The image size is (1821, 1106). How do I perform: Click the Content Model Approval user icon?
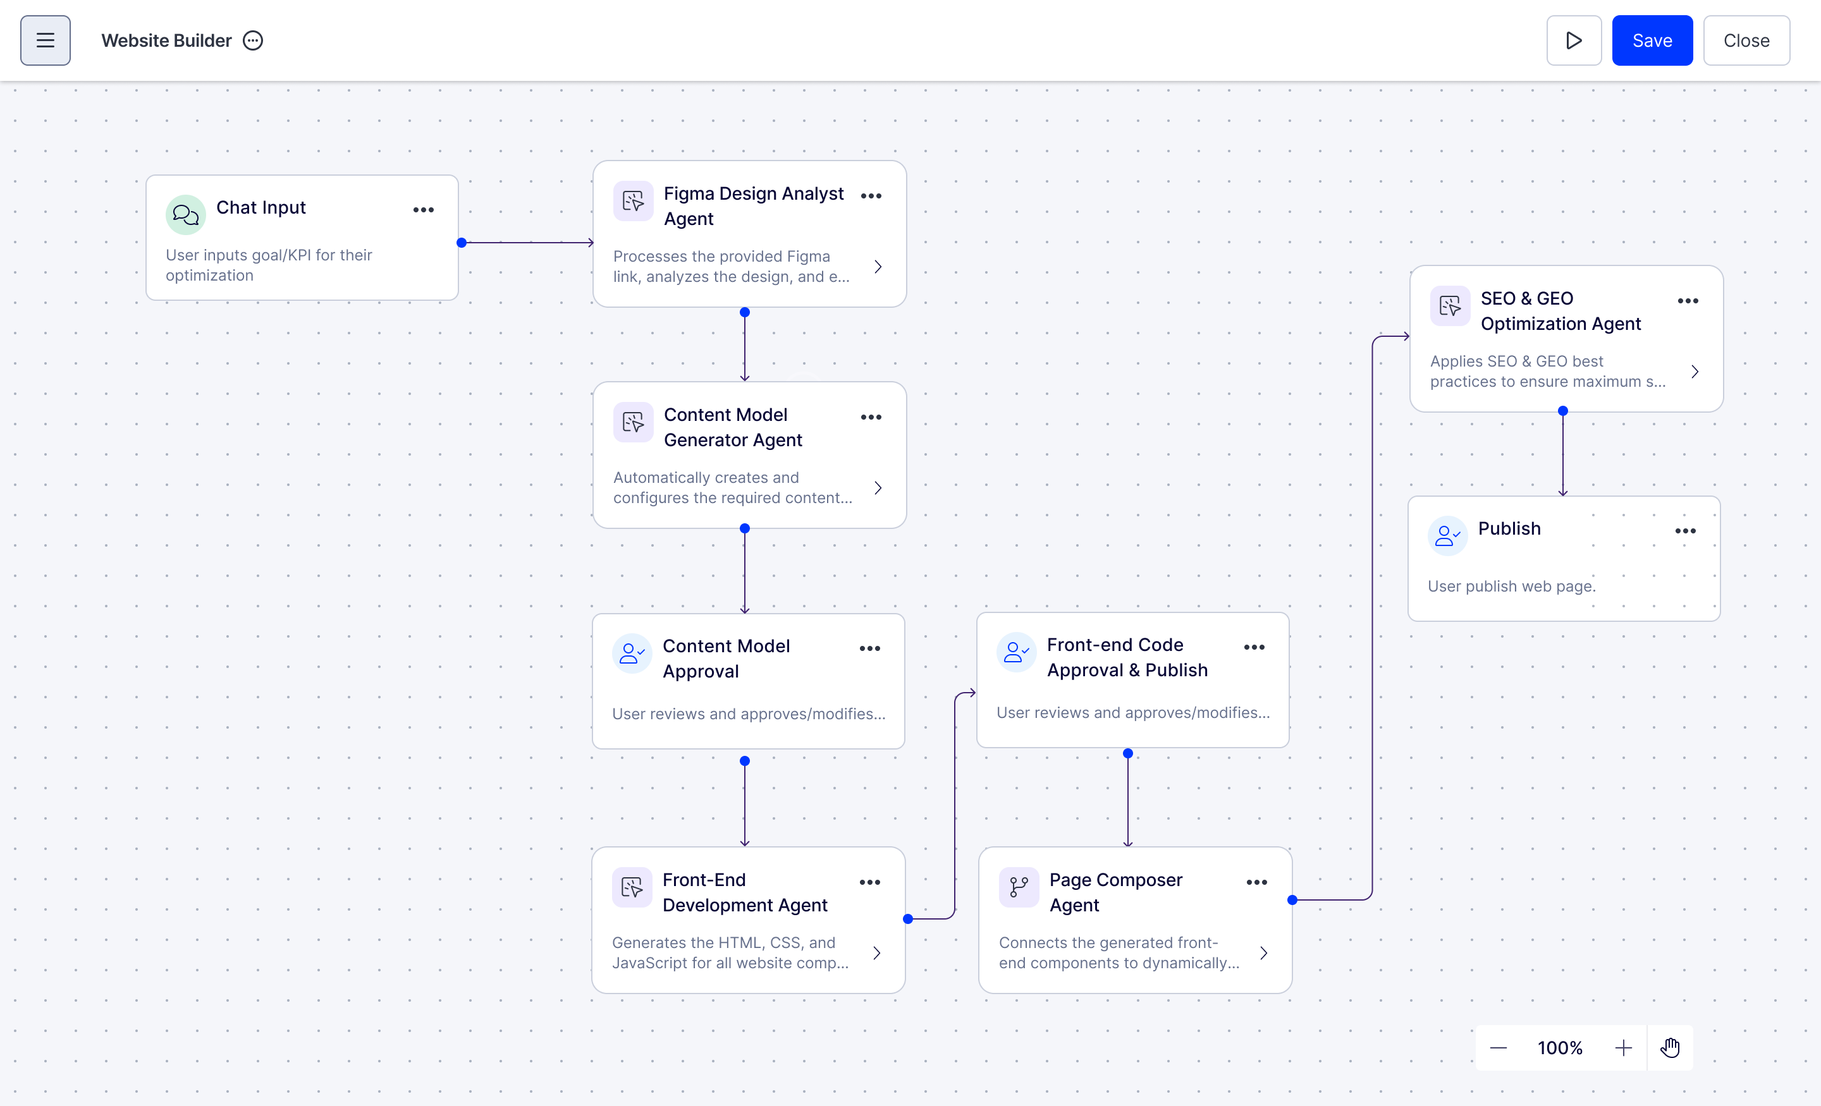click(631, 653)
